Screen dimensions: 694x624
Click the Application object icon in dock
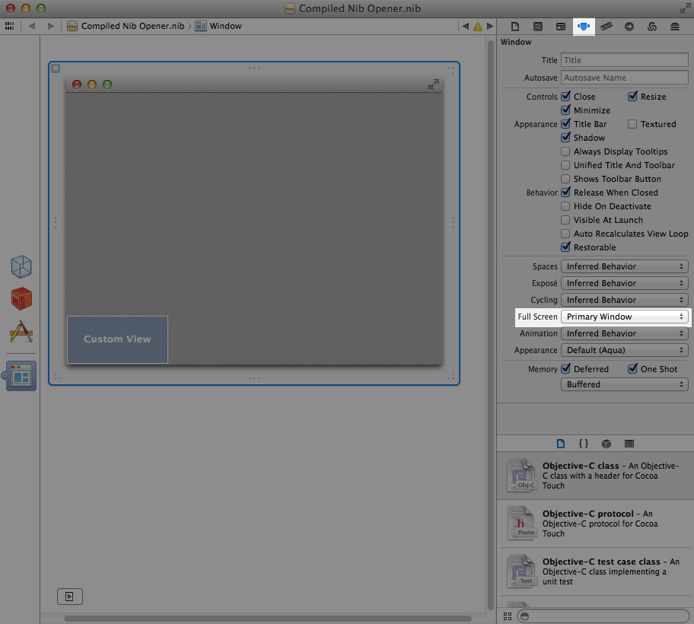21,331
